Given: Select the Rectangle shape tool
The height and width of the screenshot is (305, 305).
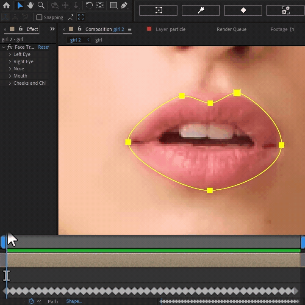Looking at the screenshot, I should point(114,6).
